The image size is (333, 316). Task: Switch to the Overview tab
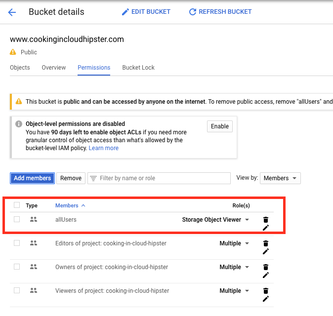click(x=54, y=68)
